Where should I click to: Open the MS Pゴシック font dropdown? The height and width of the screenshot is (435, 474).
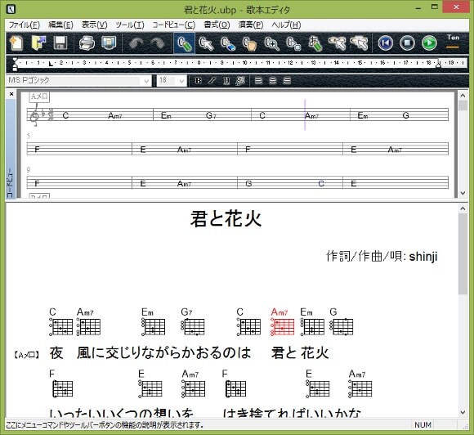pyautogui.click(x=146, y=81)
